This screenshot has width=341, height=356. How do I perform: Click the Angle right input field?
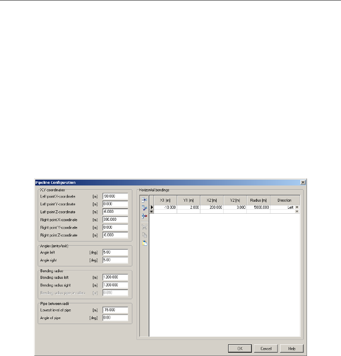tap(115, 260)
